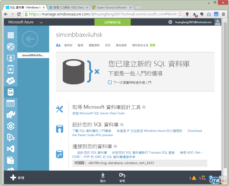
Task: Open the 監視 monitor tab
Action: pos(80,45)
